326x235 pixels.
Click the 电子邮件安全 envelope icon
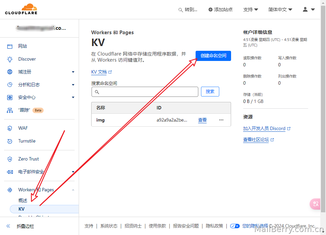point(10,172)
